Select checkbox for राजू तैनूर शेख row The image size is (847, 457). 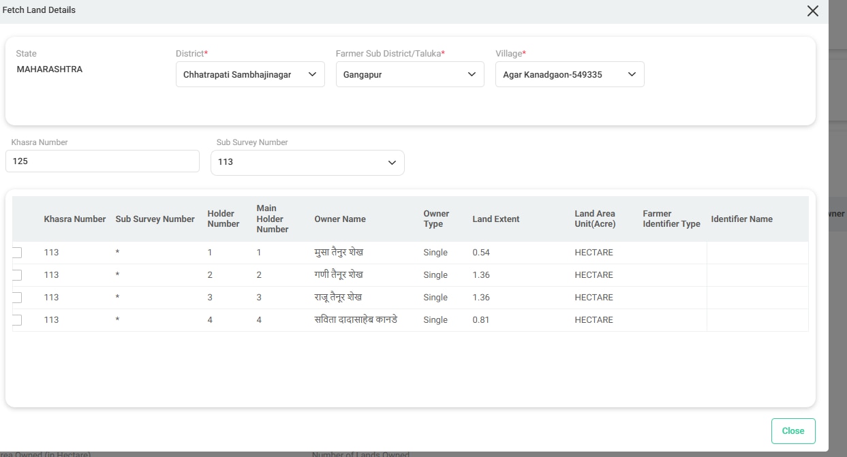click(x=16, y=298)
